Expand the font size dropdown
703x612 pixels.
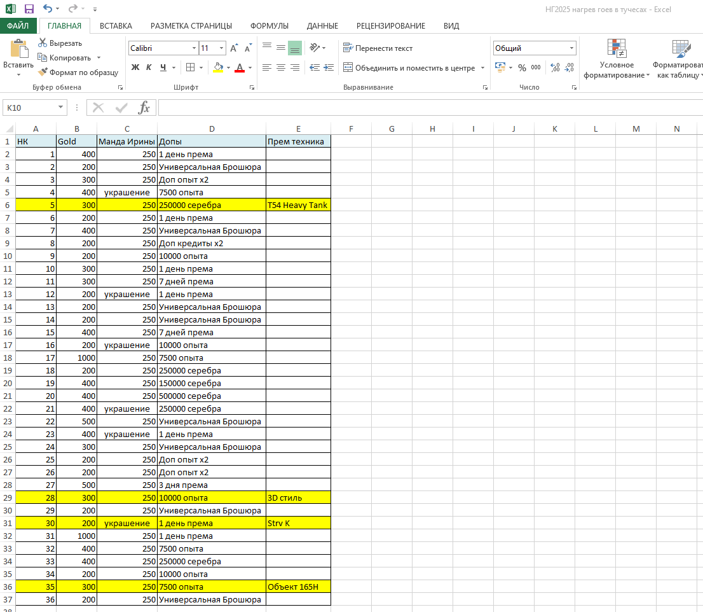point(221,48)
